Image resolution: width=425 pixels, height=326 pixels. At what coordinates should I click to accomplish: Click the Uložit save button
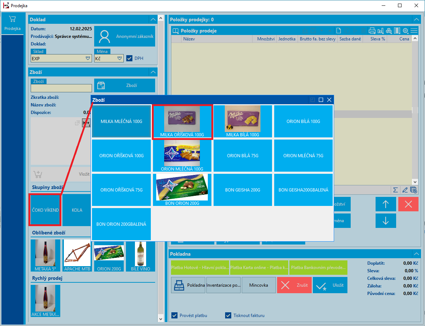click(x=330, y=285)
